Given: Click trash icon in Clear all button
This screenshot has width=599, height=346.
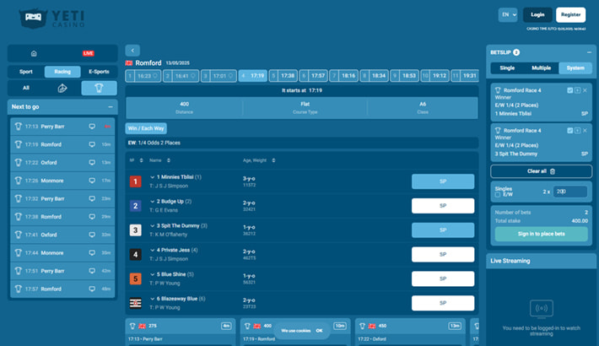Looking at the screenshot, I should click(x=553, y=171).
